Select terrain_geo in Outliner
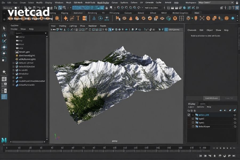This screenshot has height=160, width=240. coord(24,52)
